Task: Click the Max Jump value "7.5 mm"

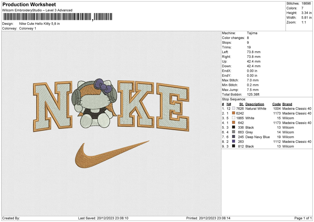Action: pyautogui.click(x=253, y=90)
